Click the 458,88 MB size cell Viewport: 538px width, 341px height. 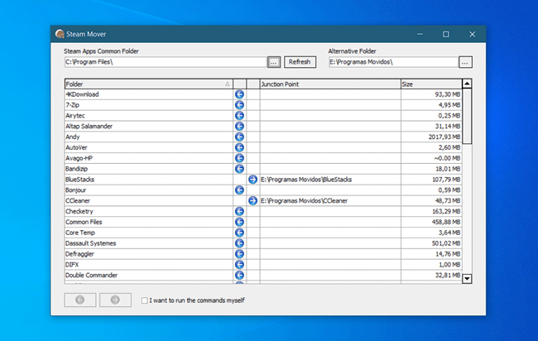click(x=431, y=222)
